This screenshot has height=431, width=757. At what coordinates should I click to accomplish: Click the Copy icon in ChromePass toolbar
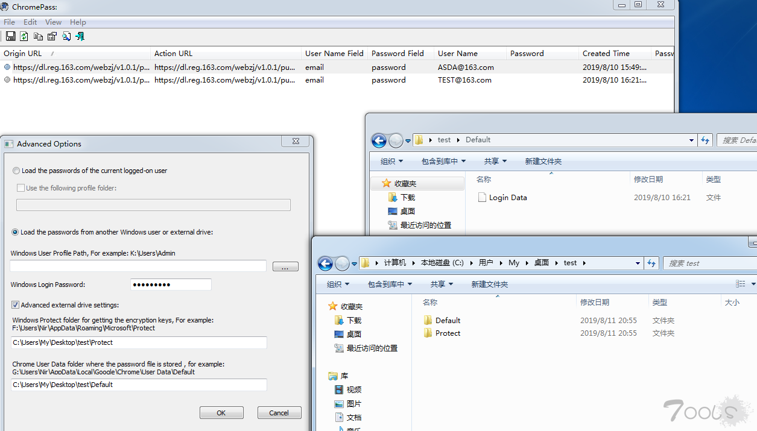[38, 37]
